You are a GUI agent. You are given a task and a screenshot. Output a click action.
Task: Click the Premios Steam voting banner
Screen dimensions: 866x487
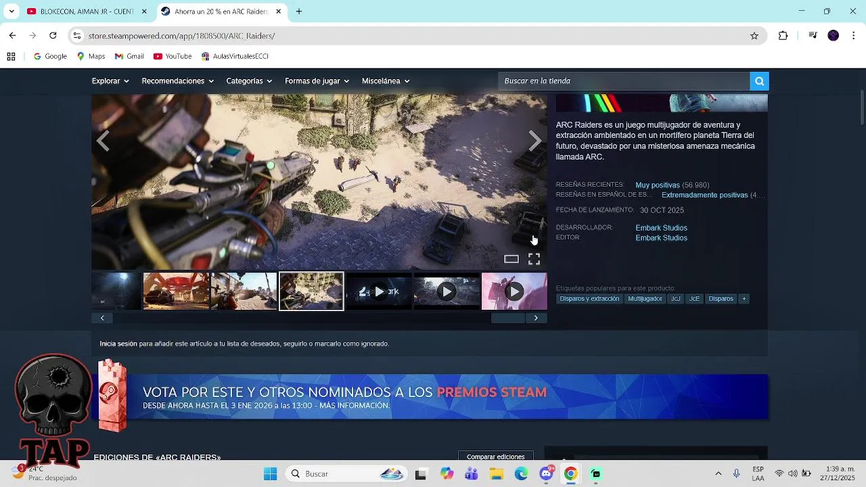point(430,397)
